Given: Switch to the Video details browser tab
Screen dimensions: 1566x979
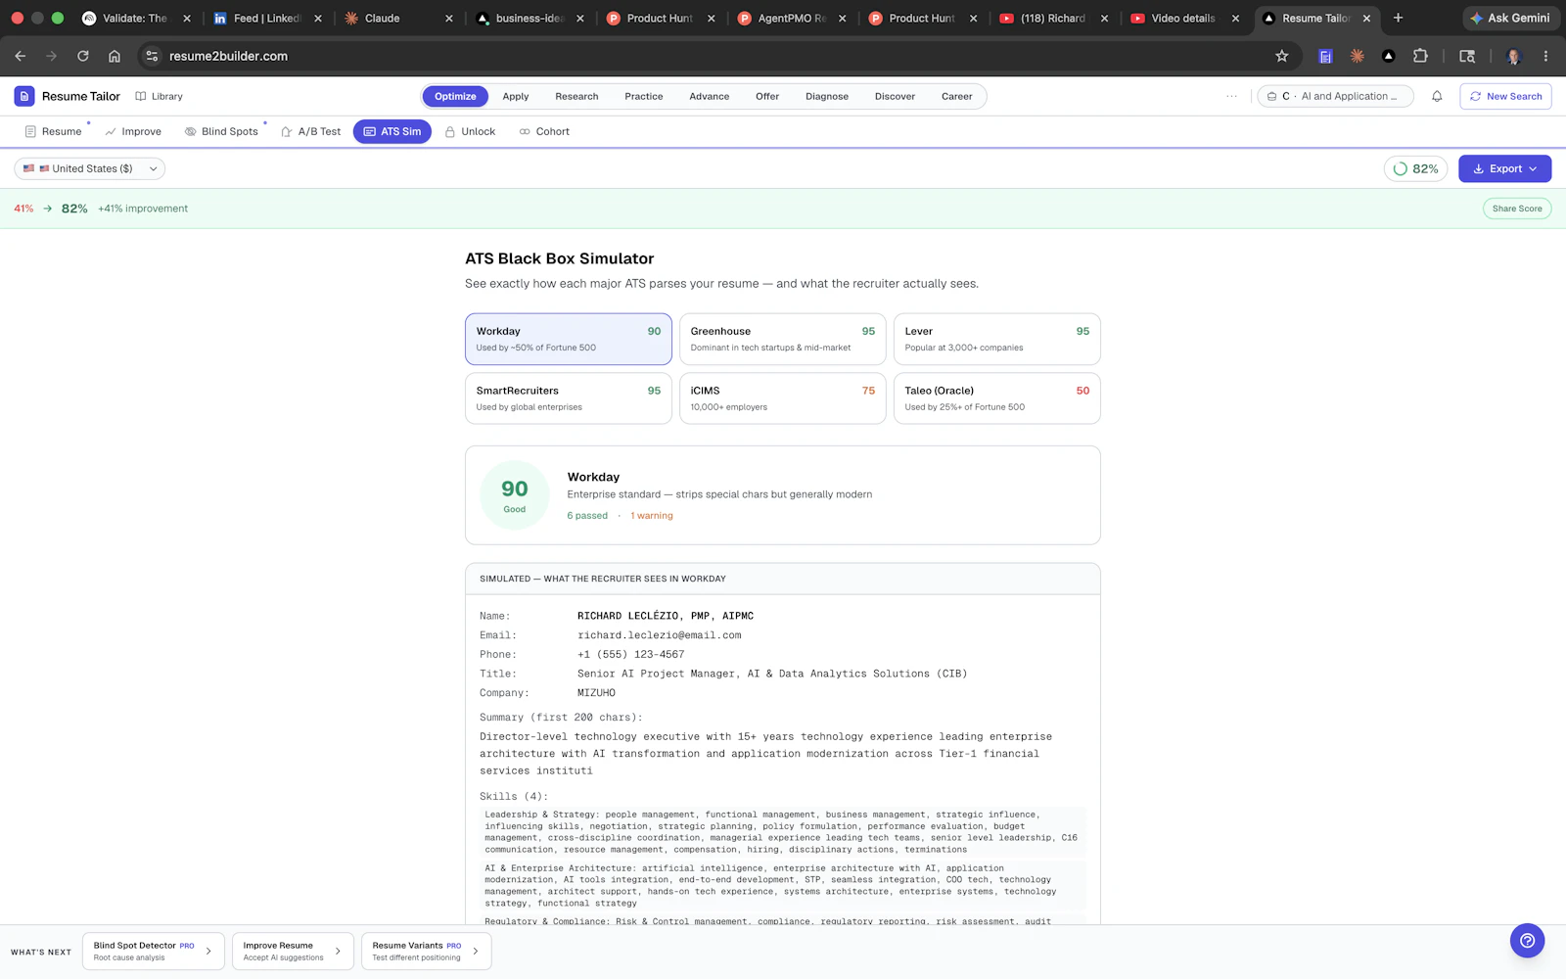Looking at the screenshot, I should 1183,18.
